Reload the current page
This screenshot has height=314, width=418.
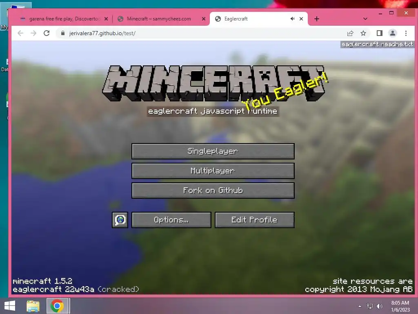point(47,33)
